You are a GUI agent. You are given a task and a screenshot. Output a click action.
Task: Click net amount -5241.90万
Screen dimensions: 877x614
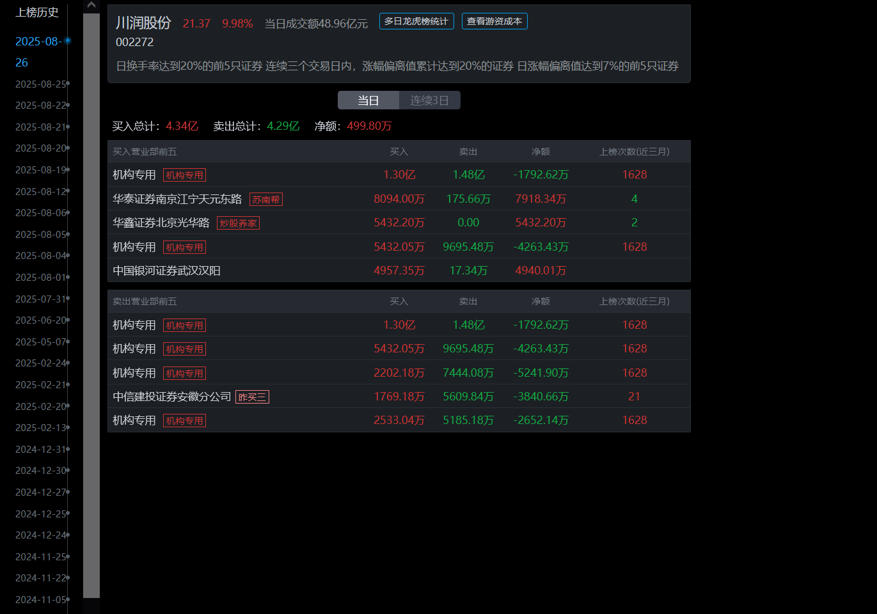[541, 373]
